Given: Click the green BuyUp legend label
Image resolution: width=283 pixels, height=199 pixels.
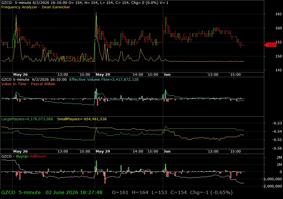Looking at the screenshot, I should 22,156.
